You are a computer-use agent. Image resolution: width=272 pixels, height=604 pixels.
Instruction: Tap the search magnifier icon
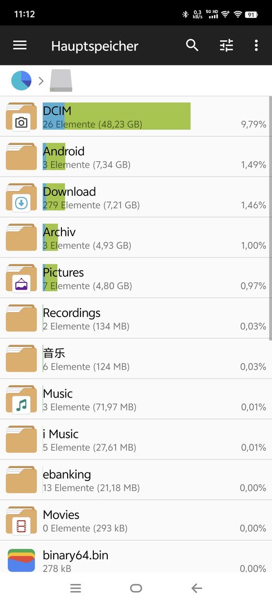click(x=192, y=45)
